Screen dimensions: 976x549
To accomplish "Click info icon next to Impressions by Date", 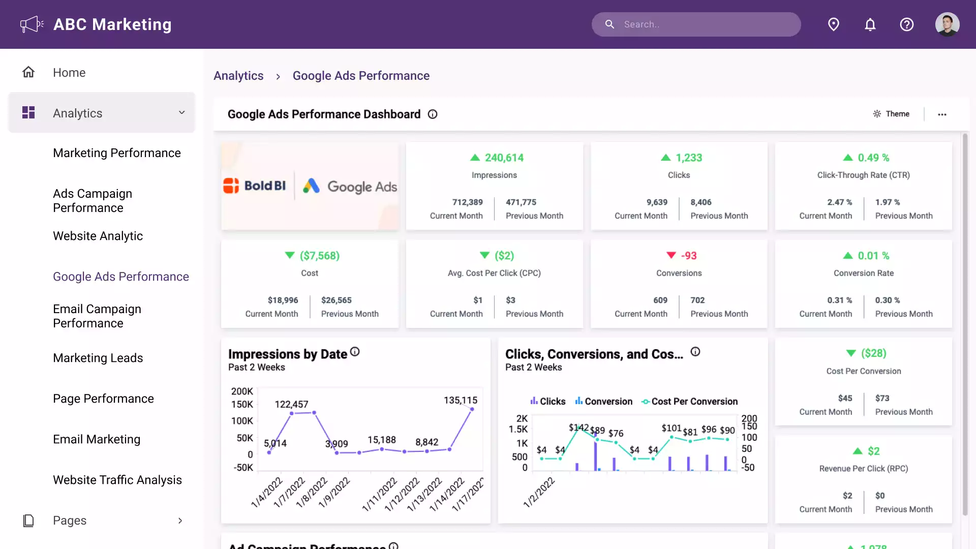I will (355, 352).
